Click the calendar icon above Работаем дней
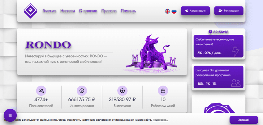The width and height of the screenshot is (263, 125). click(163, 91)
